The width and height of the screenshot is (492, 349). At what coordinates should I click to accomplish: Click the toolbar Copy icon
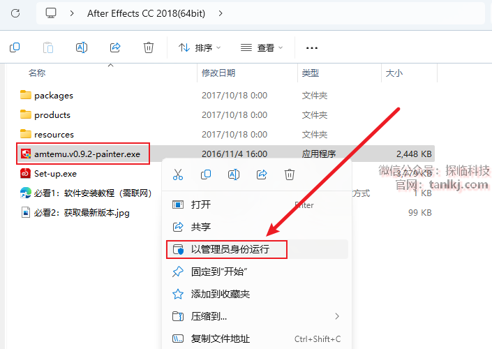(x=15, y=47)
